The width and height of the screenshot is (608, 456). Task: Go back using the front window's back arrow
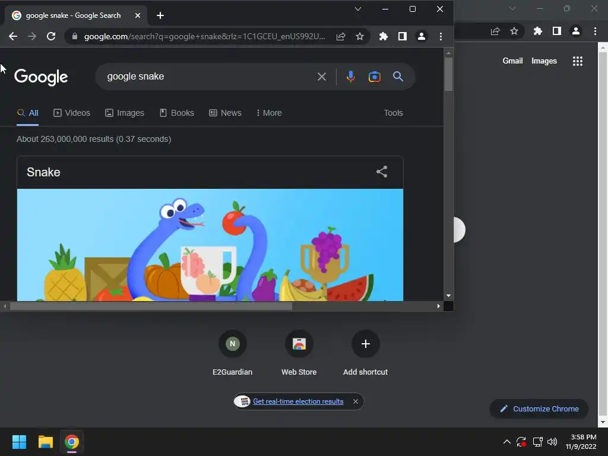point(13,36)
